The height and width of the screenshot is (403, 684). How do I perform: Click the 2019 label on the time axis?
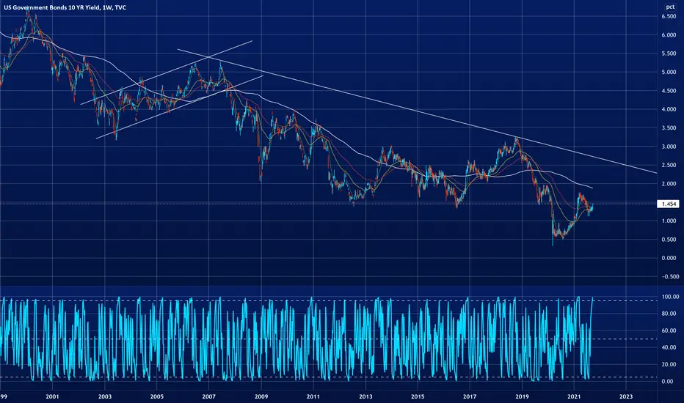(x=522, y=396)
